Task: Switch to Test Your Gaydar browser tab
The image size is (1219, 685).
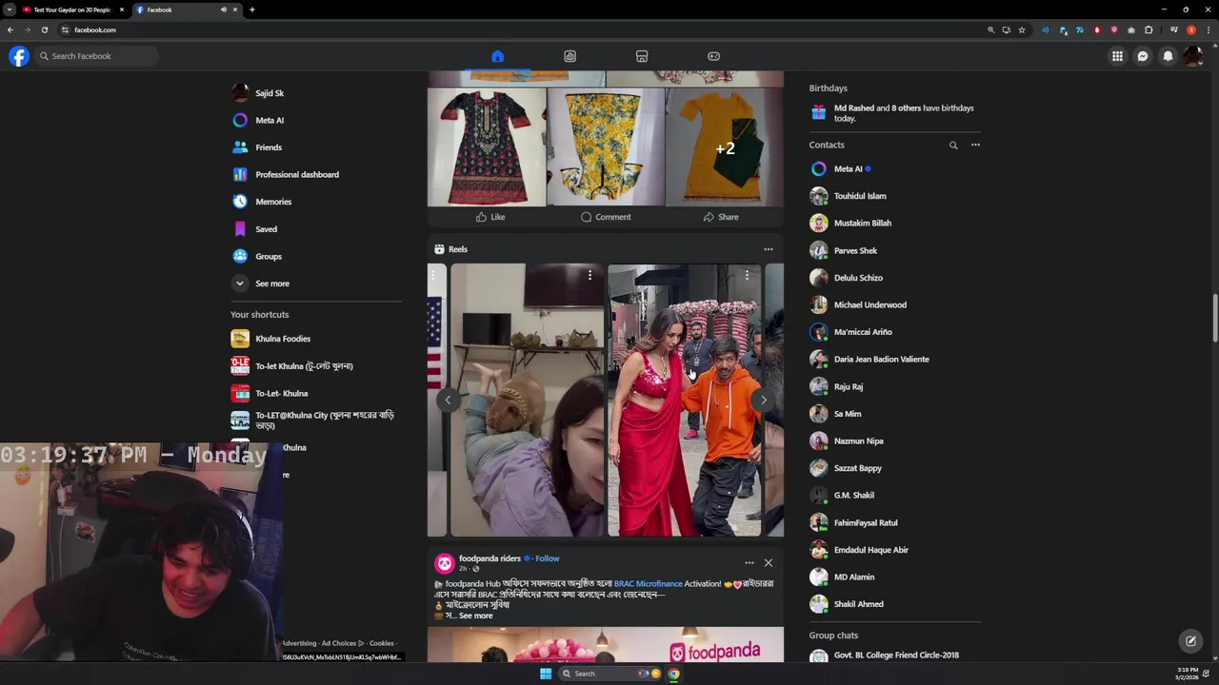Action: click(71, 10)
